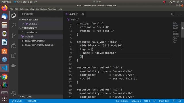Open the Terminal menu
The image size is (184, 103).
point(52,9)
